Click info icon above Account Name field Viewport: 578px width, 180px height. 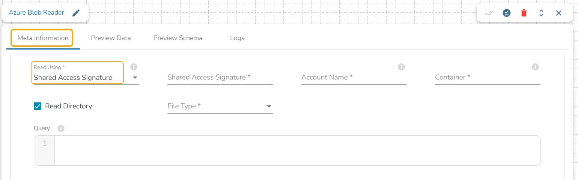point(401,67)
